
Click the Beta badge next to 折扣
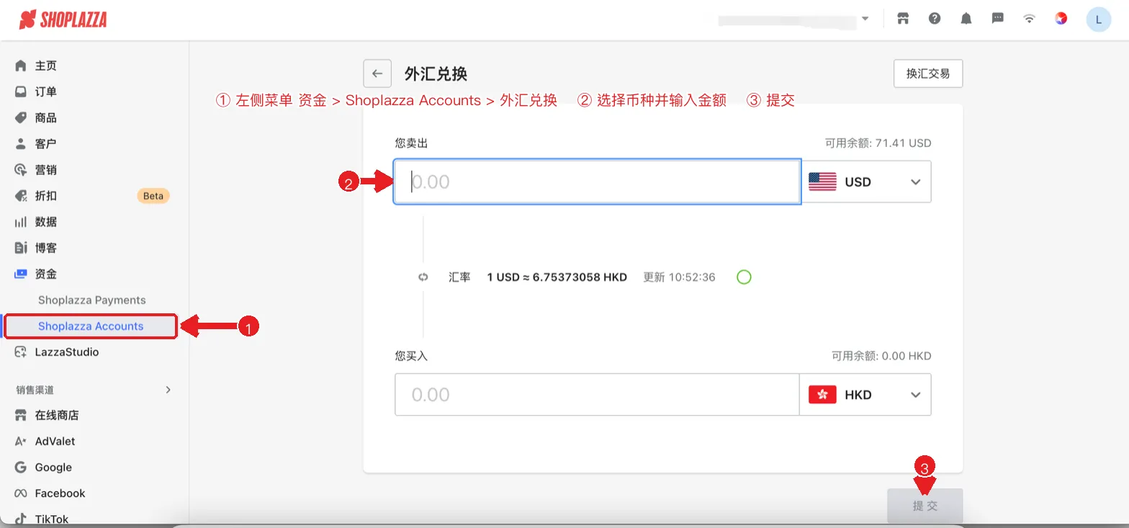[x=153, y=196]
